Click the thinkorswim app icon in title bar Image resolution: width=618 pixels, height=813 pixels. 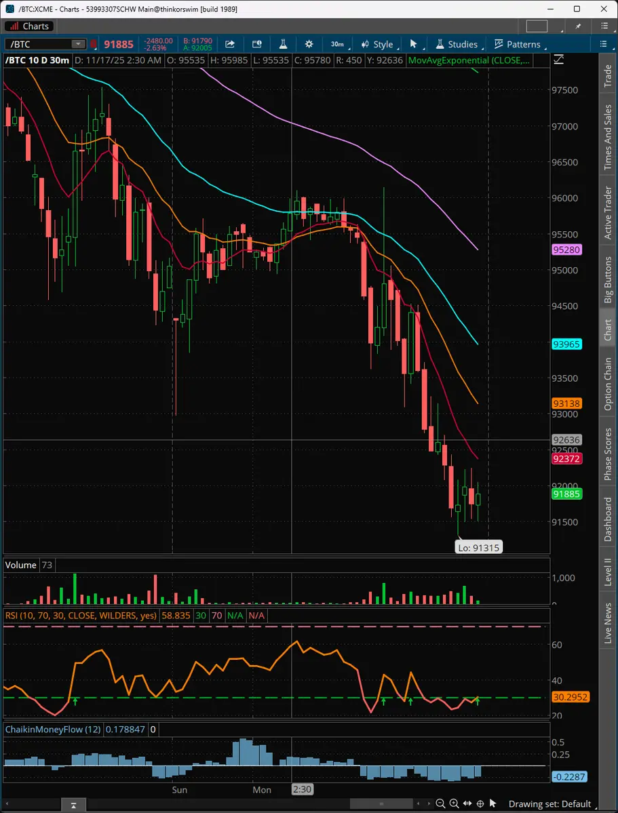click(10, 9)
